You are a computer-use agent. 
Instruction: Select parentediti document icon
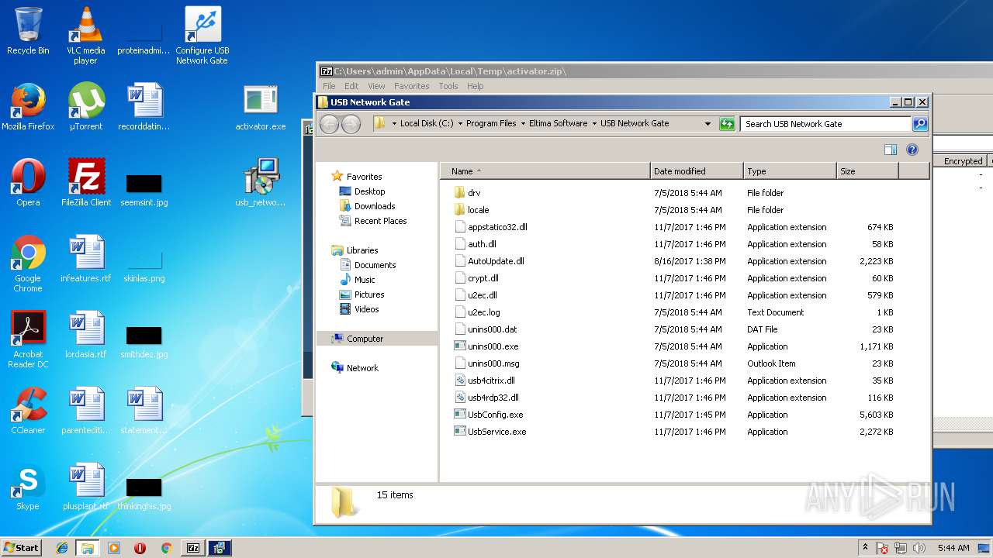86,411
